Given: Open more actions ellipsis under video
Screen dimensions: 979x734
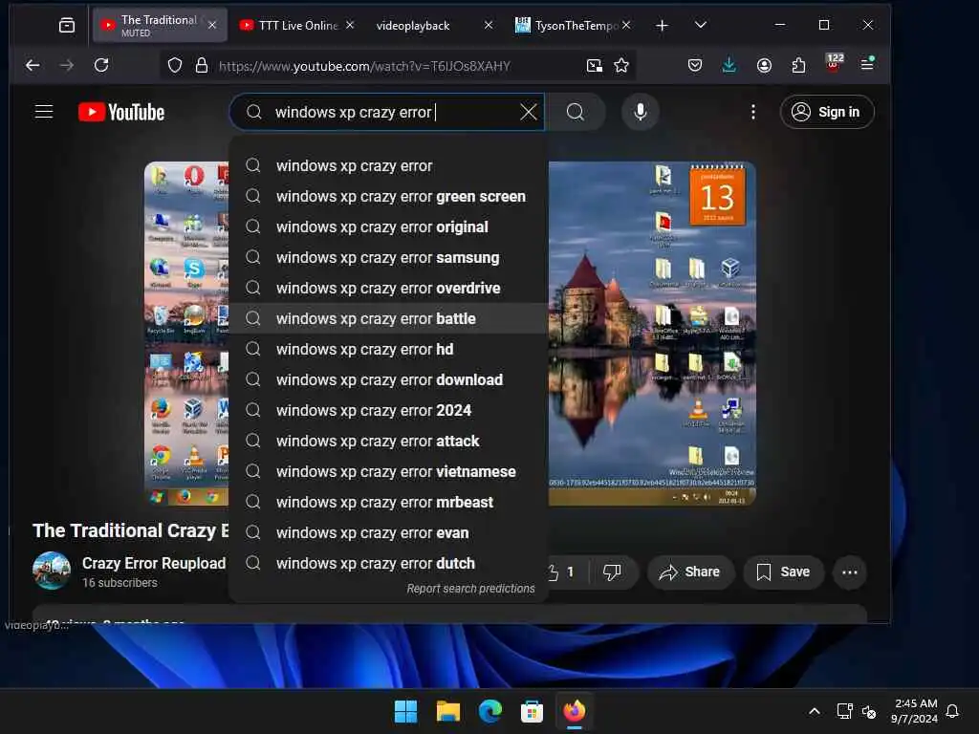Looking at the screenshot, I should pos(849,572).
